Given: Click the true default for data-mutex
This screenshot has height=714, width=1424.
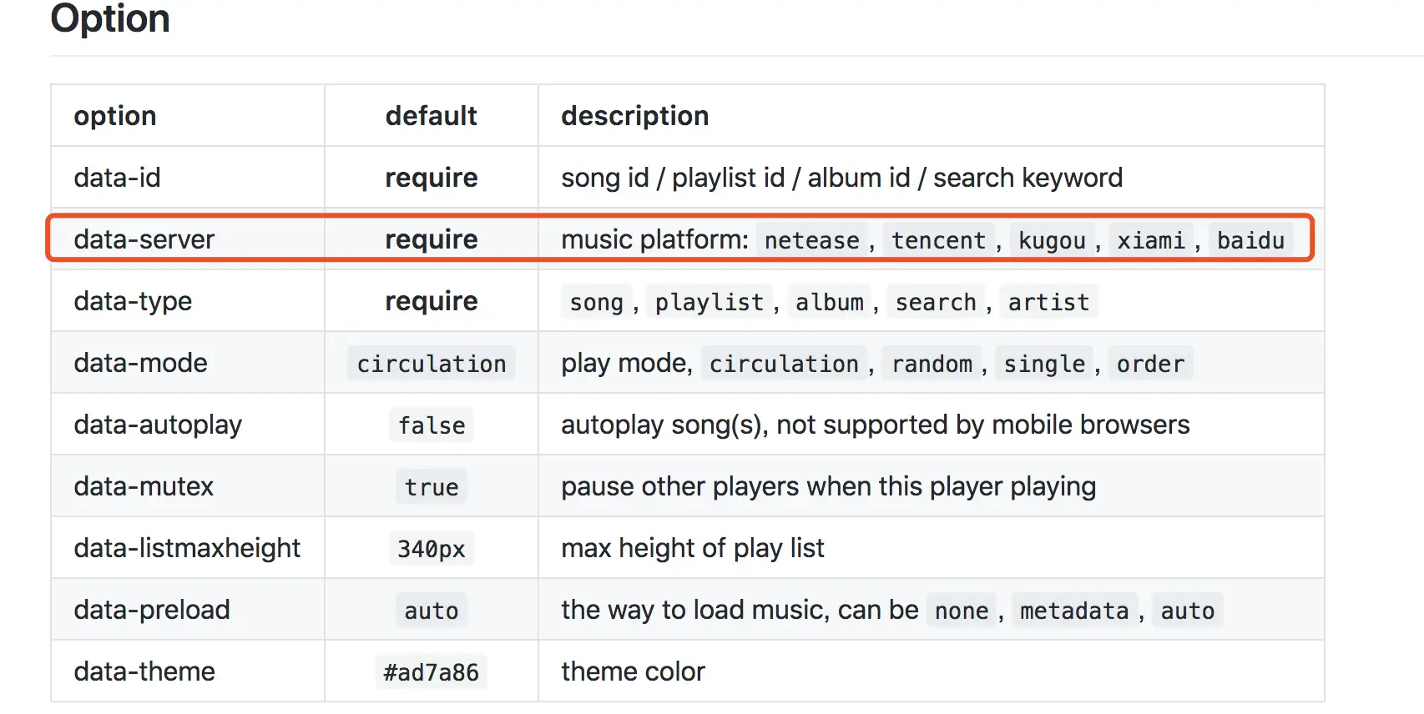Looking at the screenshot, I should tap(432, 487).
